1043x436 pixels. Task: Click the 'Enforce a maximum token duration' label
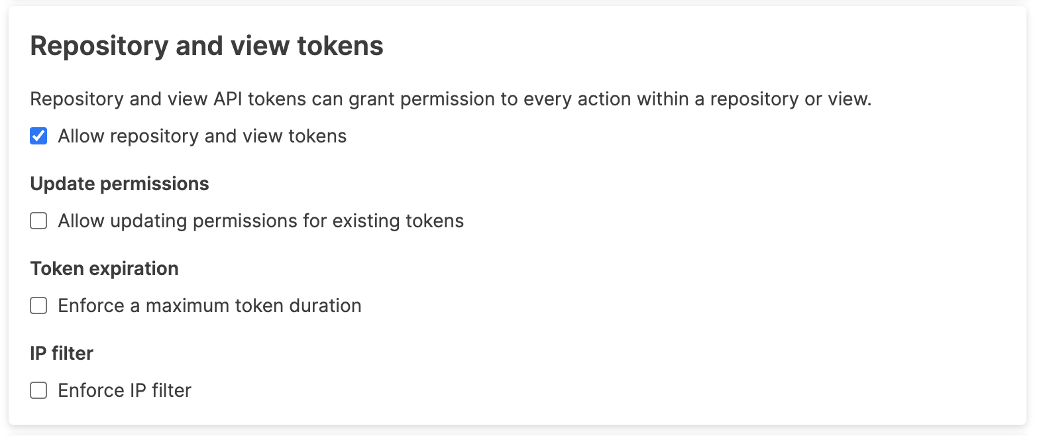pos(209,306)
